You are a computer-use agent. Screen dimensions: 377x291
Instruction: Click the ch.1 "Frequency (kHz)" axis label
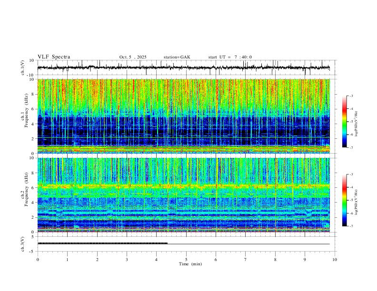pyautogui.click(x=26, y=110)
